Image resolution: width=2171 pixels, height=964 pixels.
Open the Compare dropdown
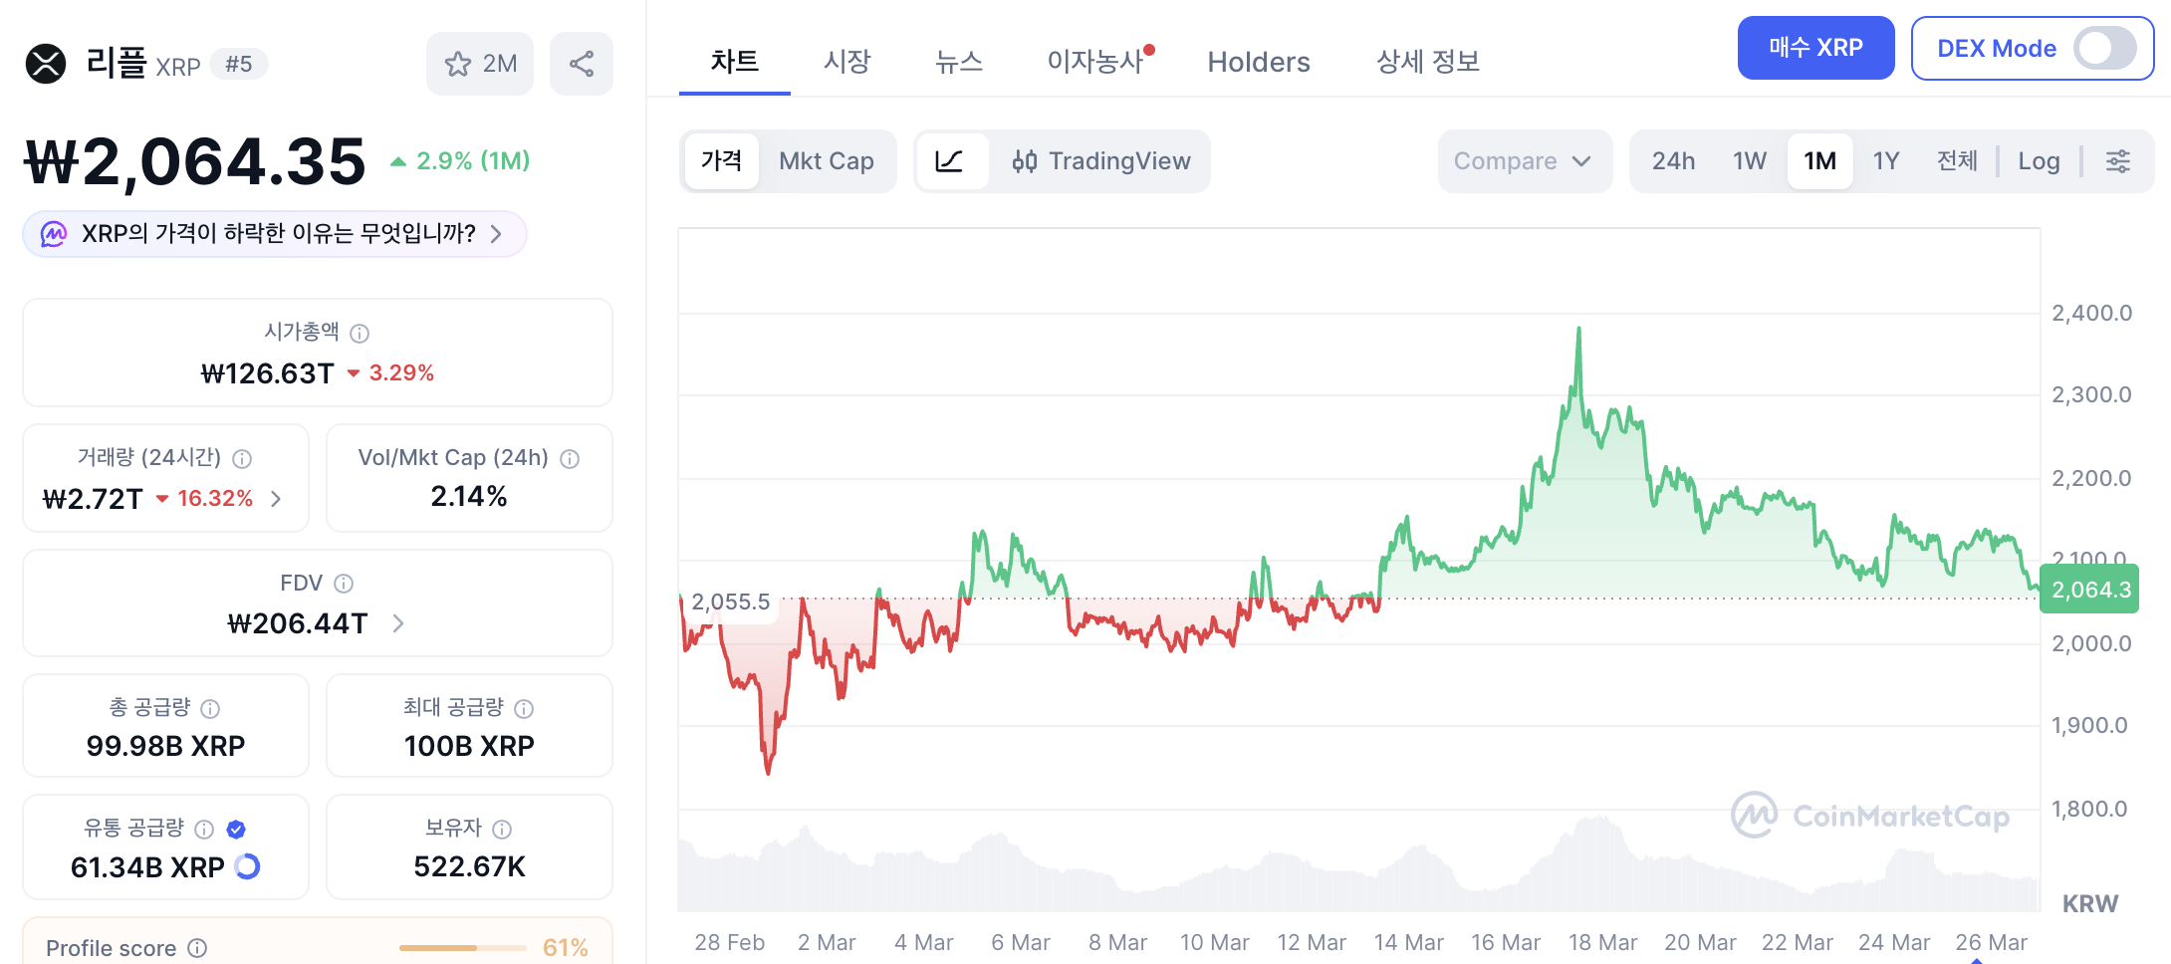1524,161
